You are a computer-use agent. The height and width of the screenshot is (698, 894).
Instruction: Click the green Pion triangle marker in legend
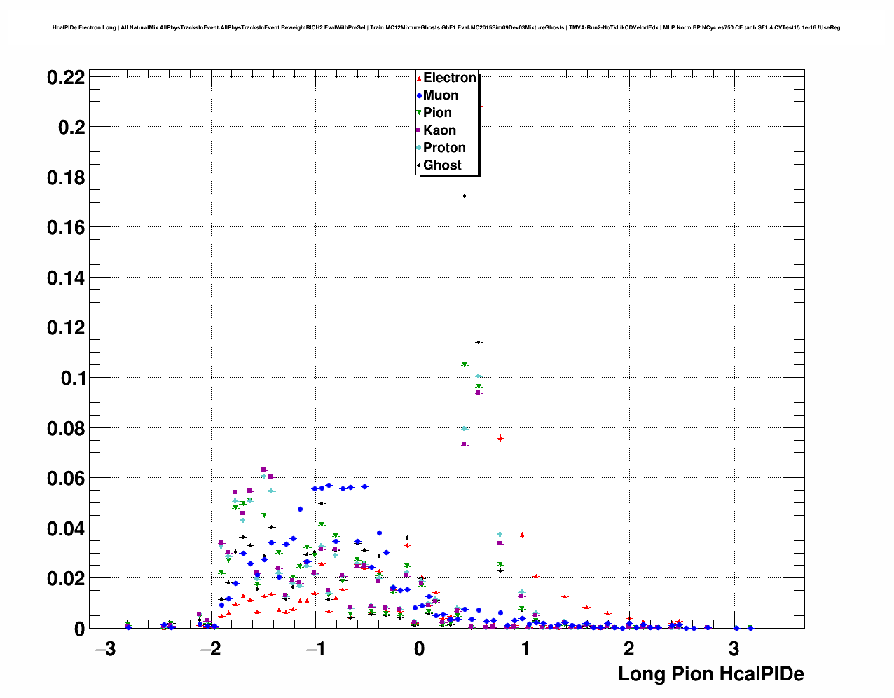[419, 113]
